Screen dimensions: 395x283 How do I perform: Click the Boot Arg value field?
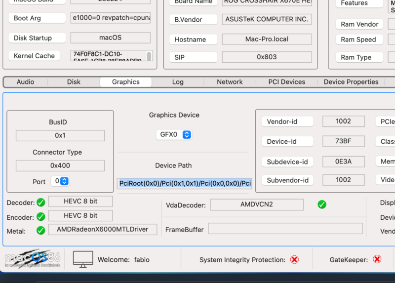click(110, 18)
